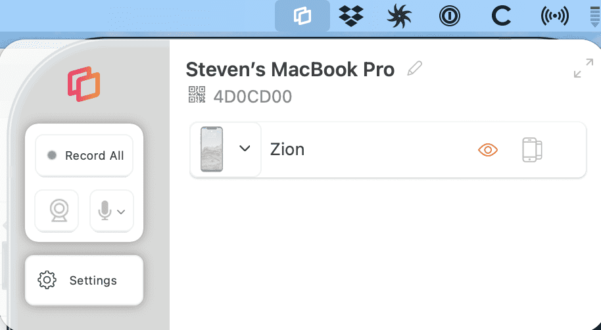Open Dropbox menu bar icon
The height and width of the screenshot is (330, 601).
click(x=351, y=16)
